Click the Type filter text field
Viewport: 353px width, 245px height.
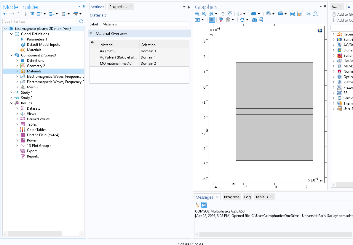point(39,22)
